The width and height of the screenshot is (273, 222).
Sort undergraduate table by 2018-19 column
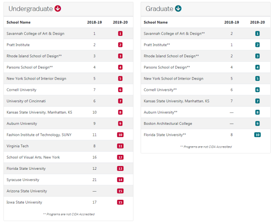pyautogui.click(x=94, y=22)
